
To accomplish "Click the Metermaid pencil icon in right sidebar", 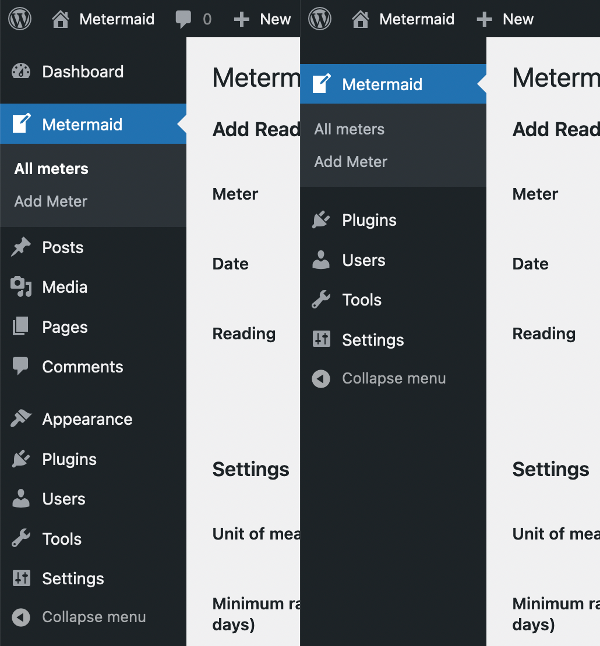I will pyautogui.click(x=322, y=84).
